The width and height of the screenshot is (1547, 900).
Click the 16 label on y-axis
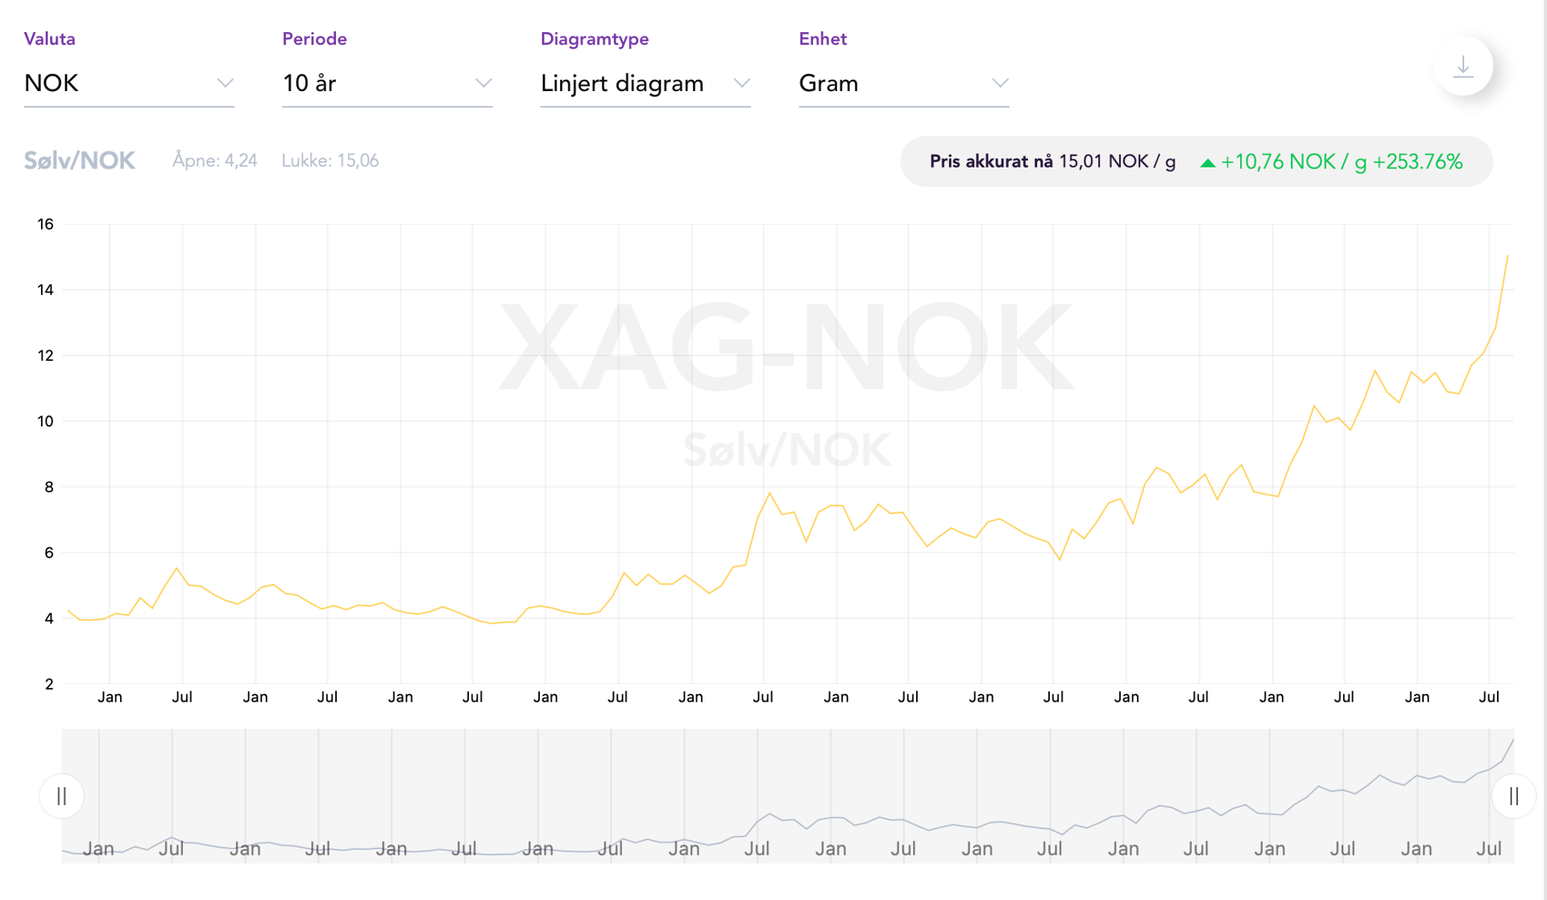point(45,224)
